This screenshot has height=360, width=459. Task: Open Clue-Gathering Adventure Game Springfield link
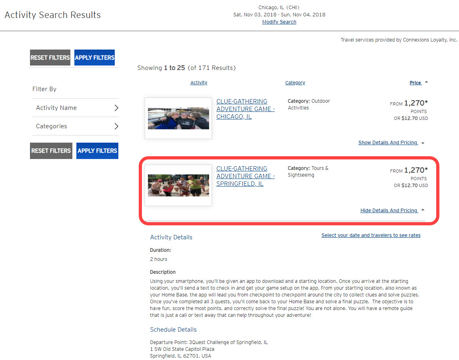245,176
